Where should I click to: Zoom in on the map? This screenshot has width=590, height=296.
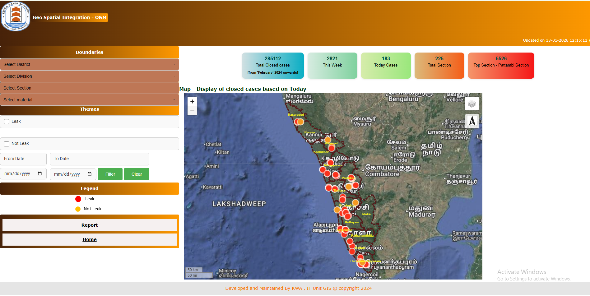tap(192, 101)
